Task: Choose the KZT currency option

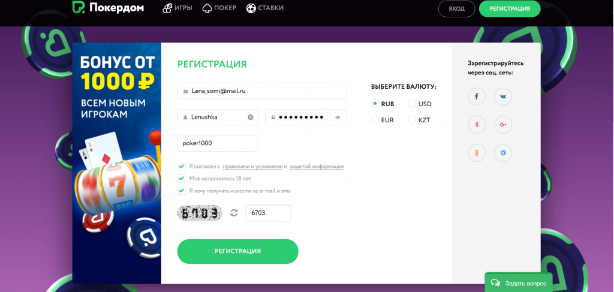Action: click(412, 120)
